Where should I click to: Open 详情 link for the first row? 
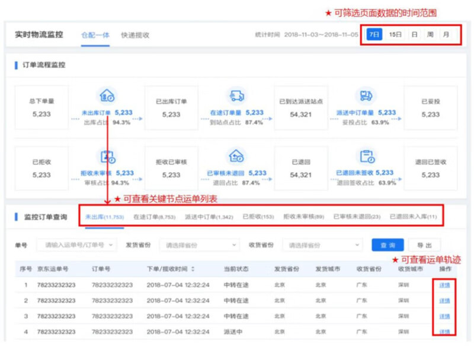(444, 285)
